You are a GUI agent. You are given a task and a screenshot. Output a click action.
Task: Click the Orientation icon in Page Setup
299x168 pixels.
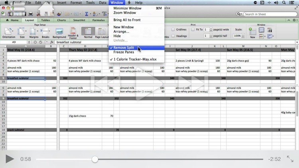8,31
